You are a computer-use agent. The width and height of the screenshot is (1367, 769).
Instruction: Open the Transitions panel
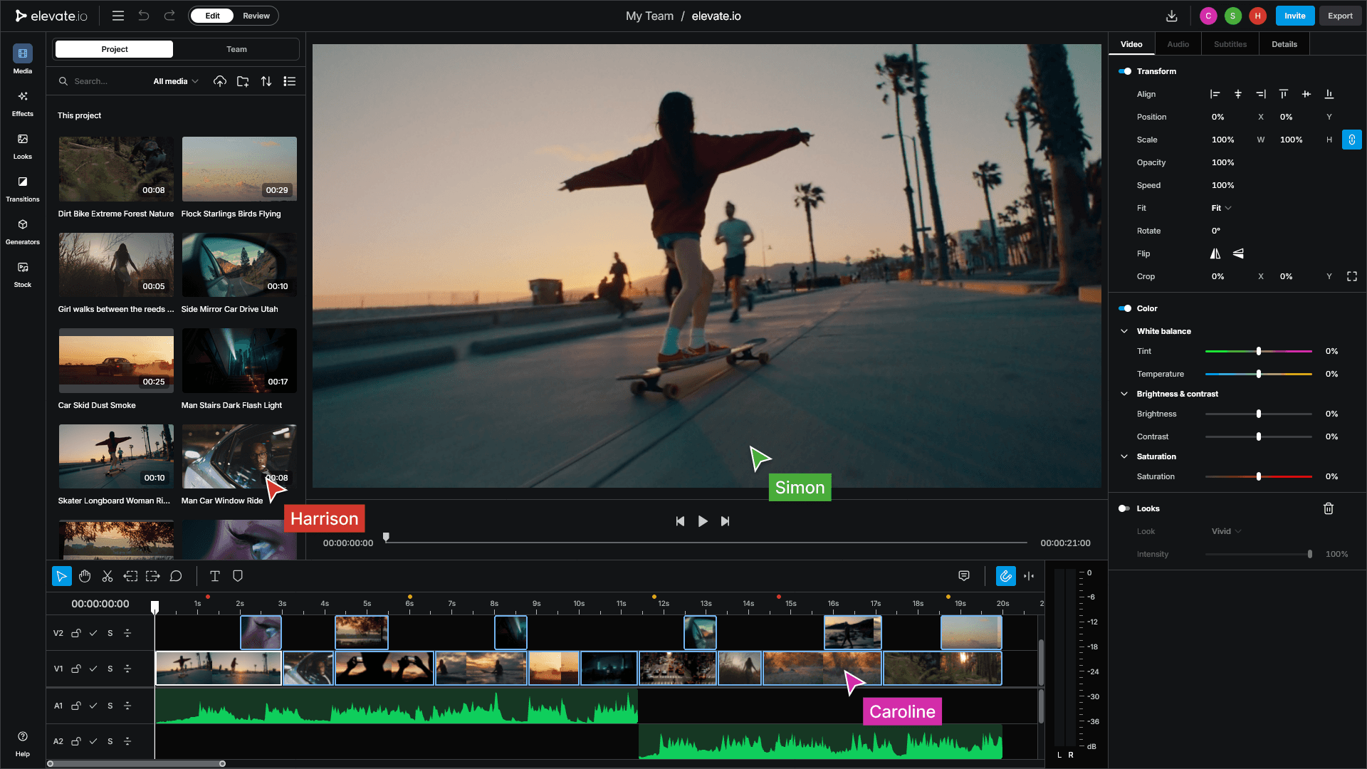click(x=23, y=188)
